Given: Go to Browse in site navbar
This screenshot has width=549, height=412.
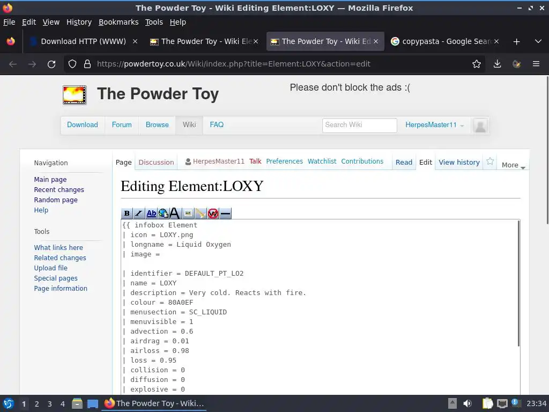Looking at the screenshot, I should (157, 124).
